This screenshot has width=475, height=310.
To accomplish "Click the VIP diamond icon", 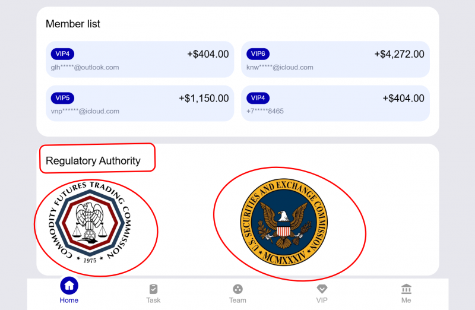I will point(322,289).
